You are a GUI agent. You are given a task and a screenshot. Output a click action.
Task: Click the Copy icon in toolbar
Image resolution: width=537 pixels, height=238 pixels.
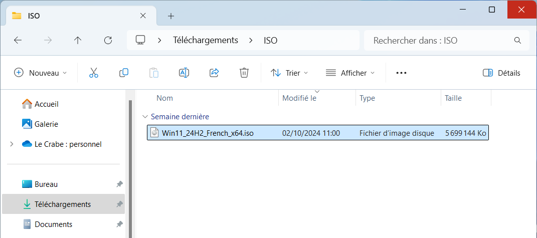(124, 73)
